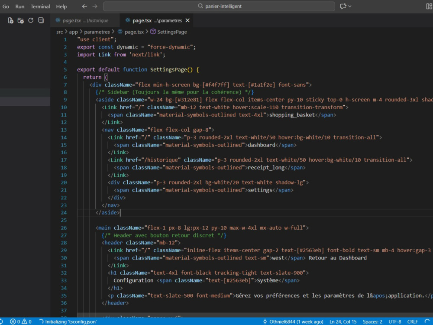Click the "/historique" href on line 17
Viewport: 433px width, 325px height.
pyautogui.click(x=162, y=160)
